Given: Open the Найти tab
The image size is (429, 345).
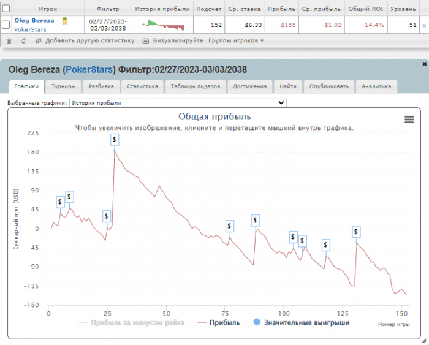Looking at the screenshot, I should pos(288,86).
